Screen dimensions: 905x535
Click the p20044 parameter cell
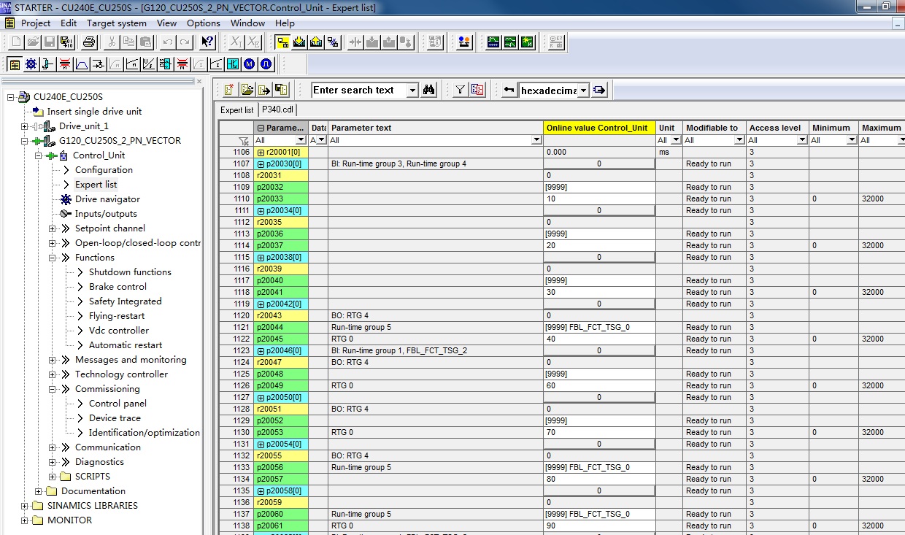[281, 327]
